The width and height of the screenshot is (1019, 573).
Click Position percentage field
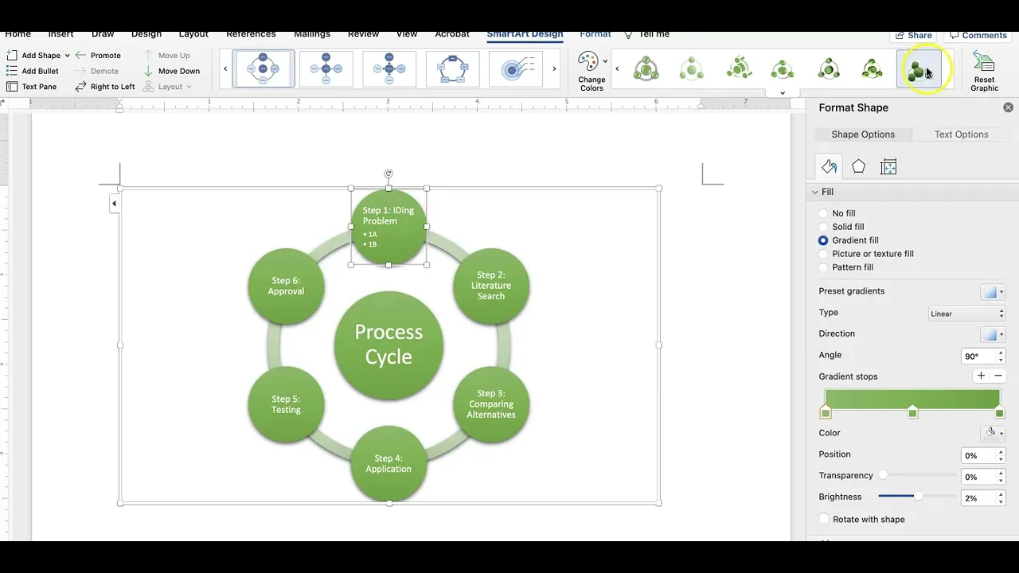coord(978,455)
